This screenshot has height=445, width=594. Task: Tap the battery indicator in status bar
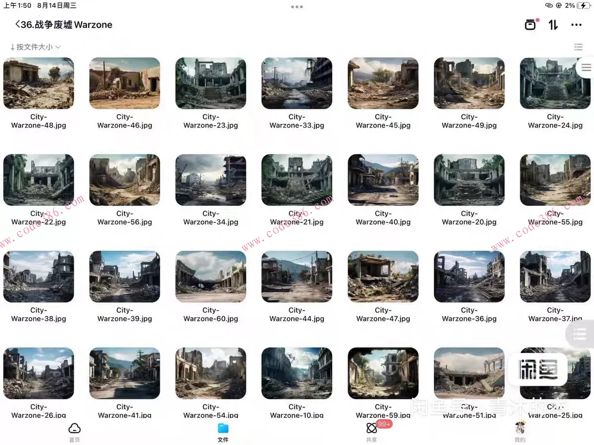click(x=583, y=5)
